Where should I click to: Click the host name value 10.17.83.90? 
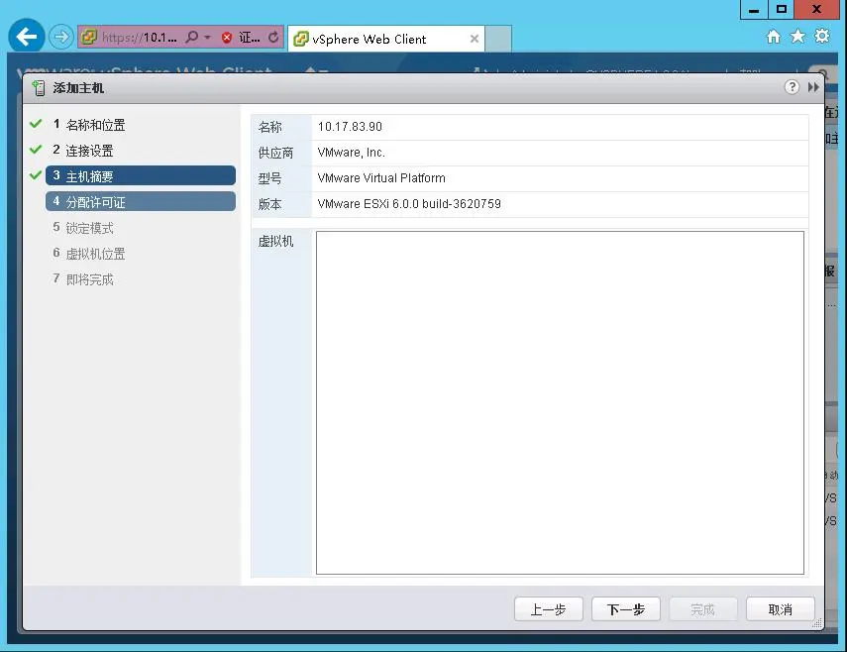tap(350, 127)
